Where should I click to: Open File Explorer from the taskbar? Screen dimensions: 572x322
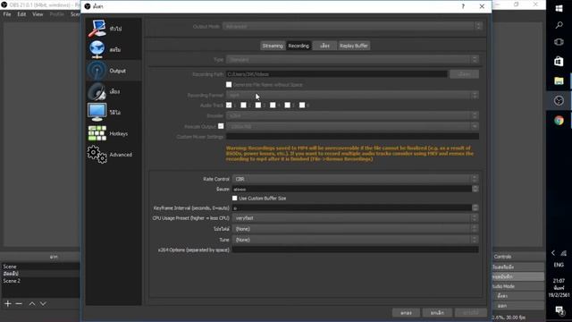[x=559, y=80]
